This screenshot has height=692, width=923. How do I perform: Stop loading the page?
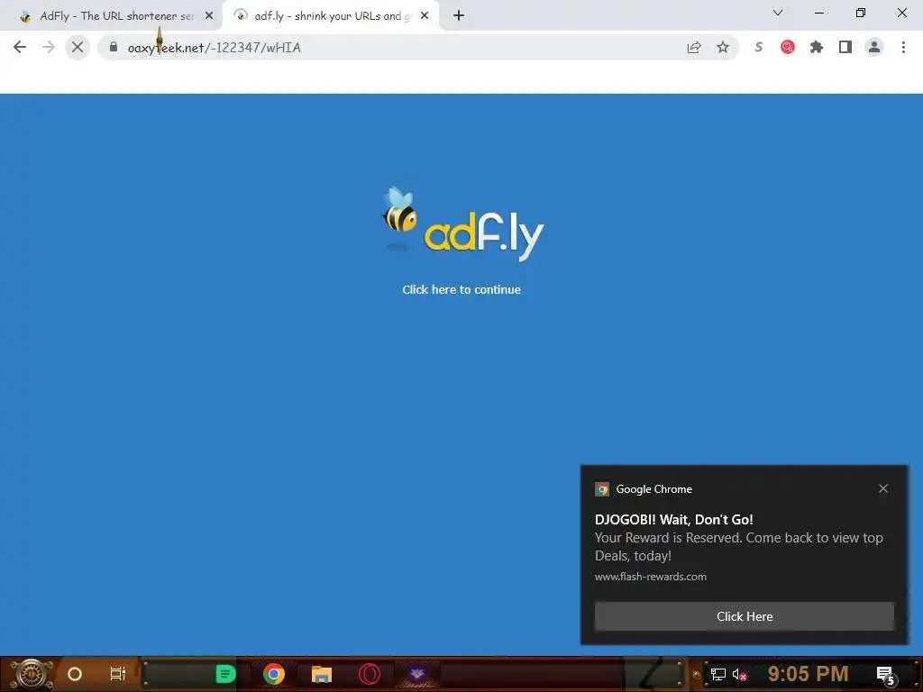(78, 47)
